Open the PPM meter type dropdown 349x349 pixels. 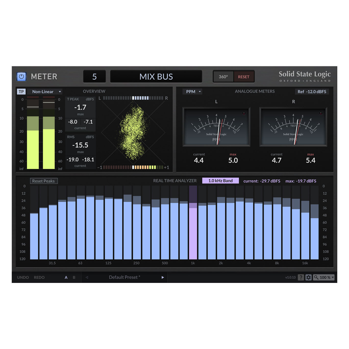tap(192, 92)
